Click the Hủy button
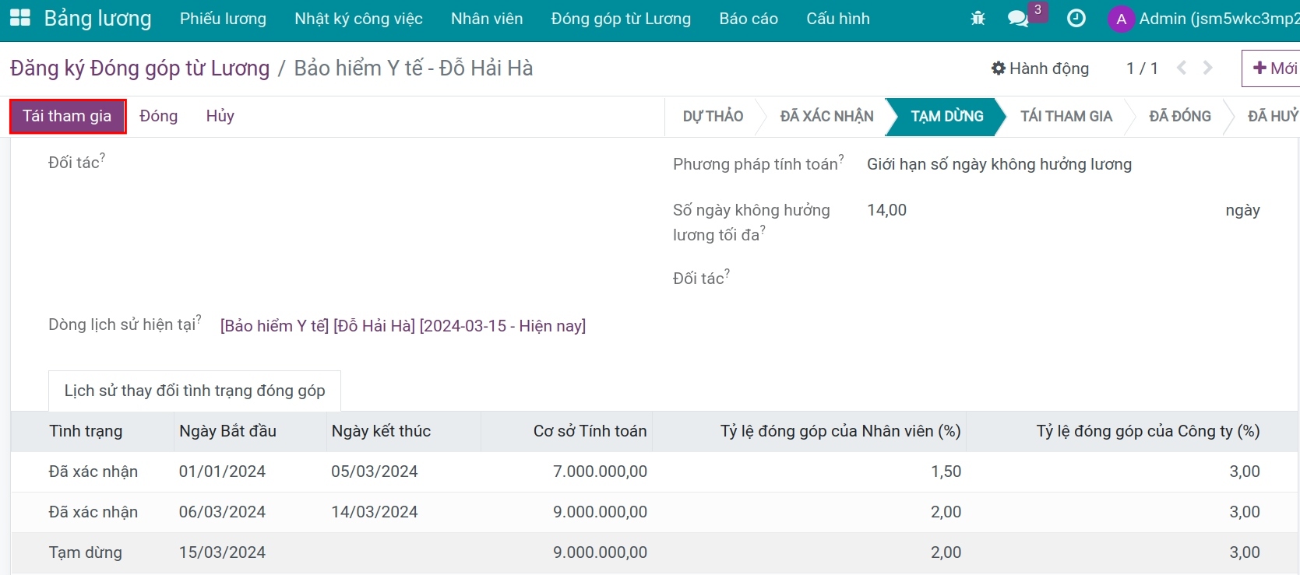Image resolution: width=1300 pixels, height=575 pixels. pyautogui.click(x=220, y=117)
